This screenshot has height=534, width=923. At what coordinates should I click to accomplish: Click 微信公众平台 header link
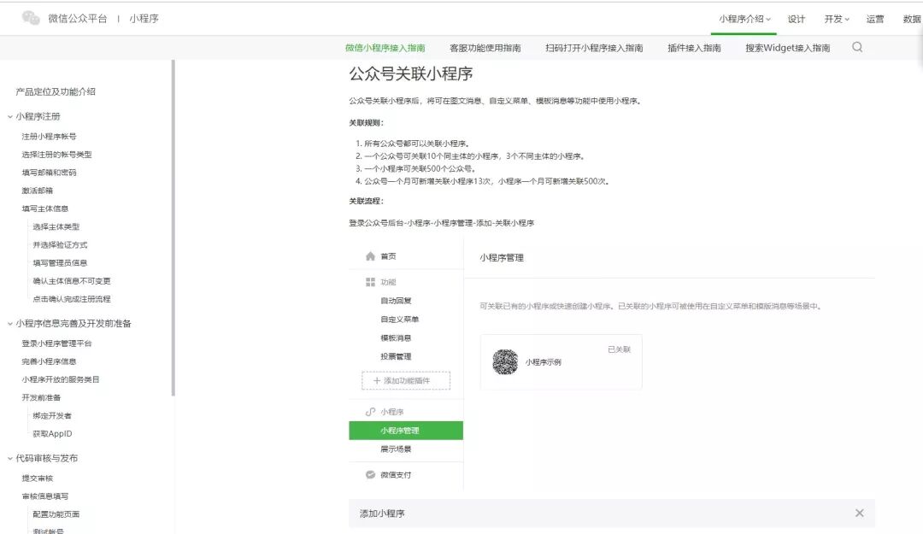click(x=78, y=18)
